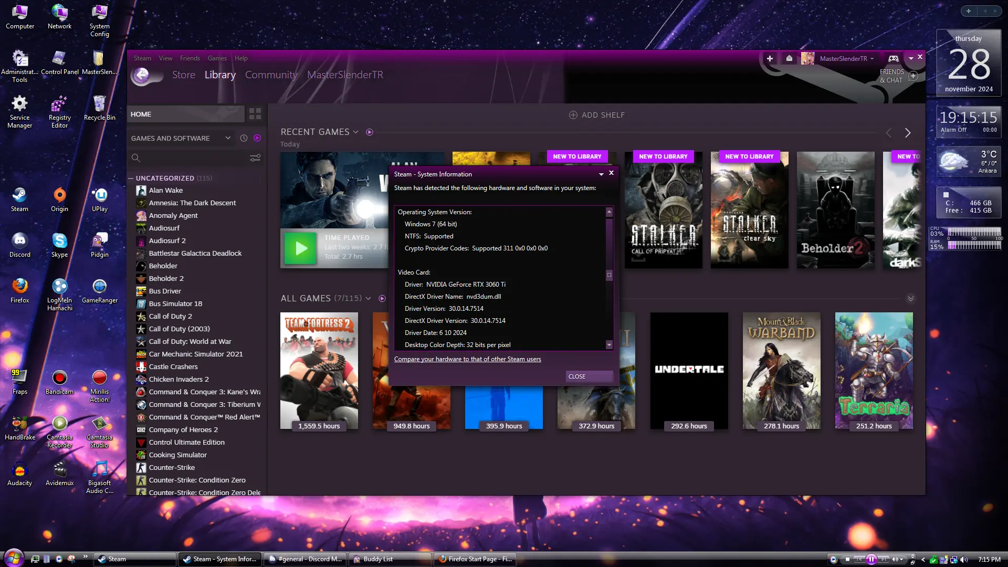Viewport: 1008px width, 567px height.
Task: Switch to the Store tab
Action: 184,75
